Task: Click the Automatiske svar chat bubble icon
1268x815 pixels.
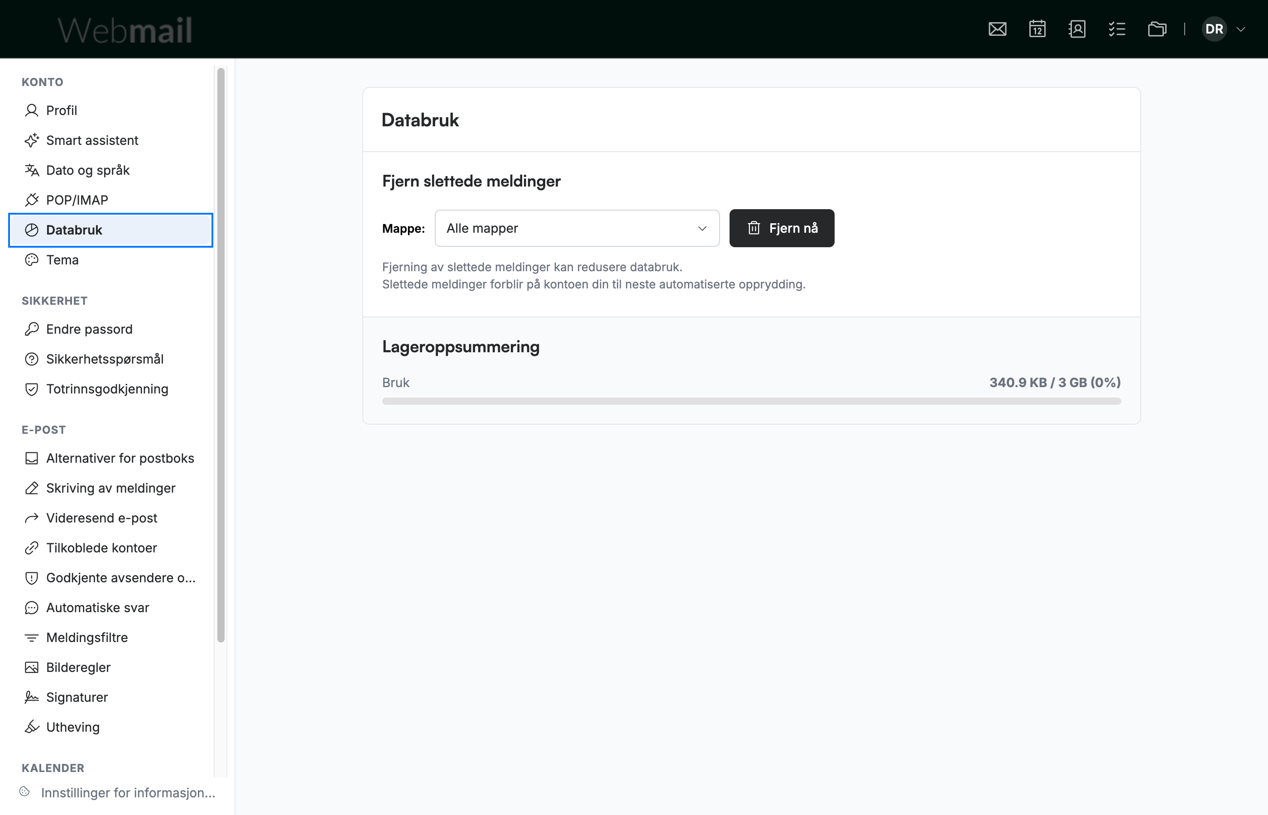Action: [x=32, y=608]
